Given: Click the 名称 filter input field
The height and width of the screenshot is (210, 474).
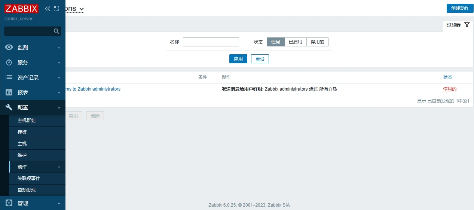Looking at the screenshot, I should pyautogui.click(x=211, y=42).
